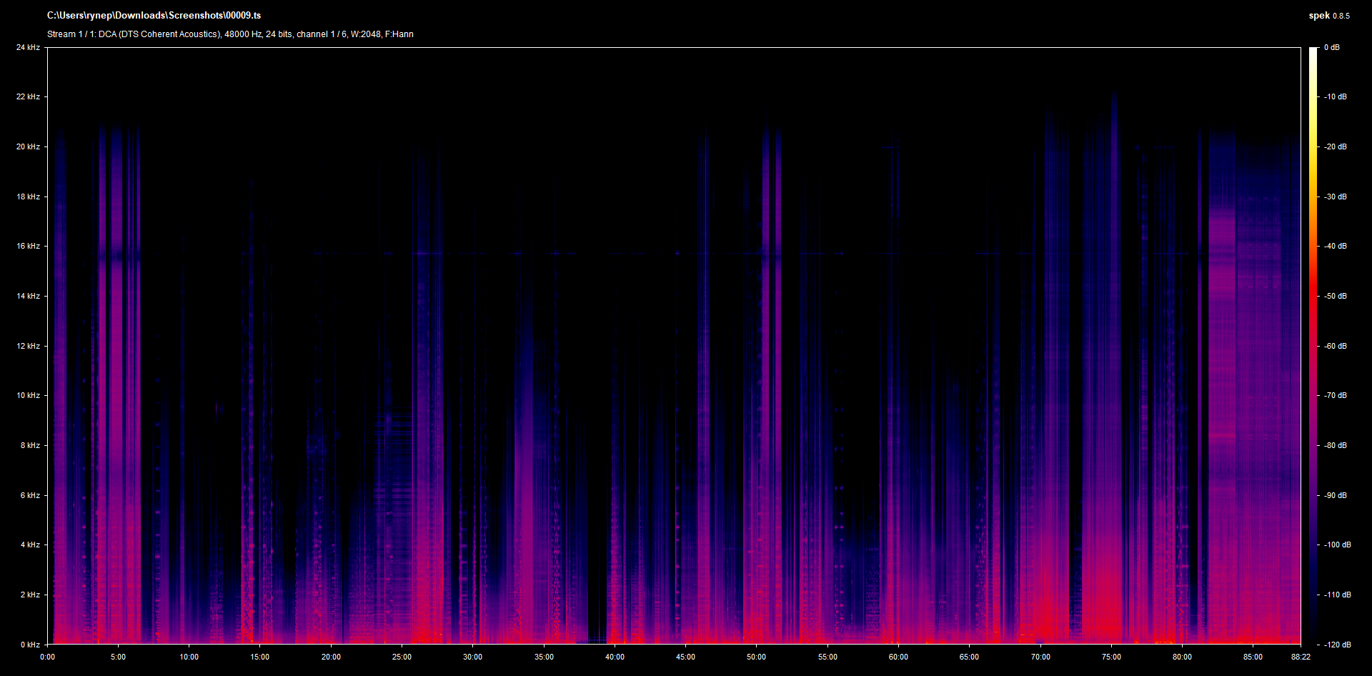Click the 0:00 time axis marker
The height and width of the screenshot is (676, 1372).
point(47,657)
